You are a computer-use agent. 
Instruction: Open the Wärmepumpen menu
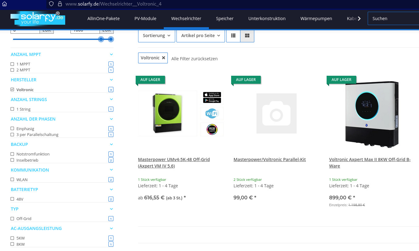click(x=316, y=19)
